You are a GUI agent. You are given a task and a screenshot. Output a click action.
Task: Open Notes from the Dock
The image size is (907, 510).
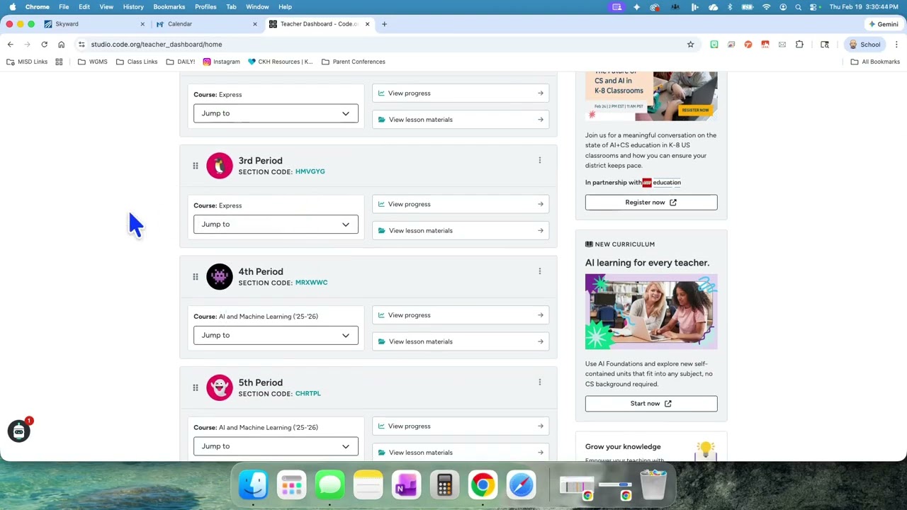click(x=368, y=485)
